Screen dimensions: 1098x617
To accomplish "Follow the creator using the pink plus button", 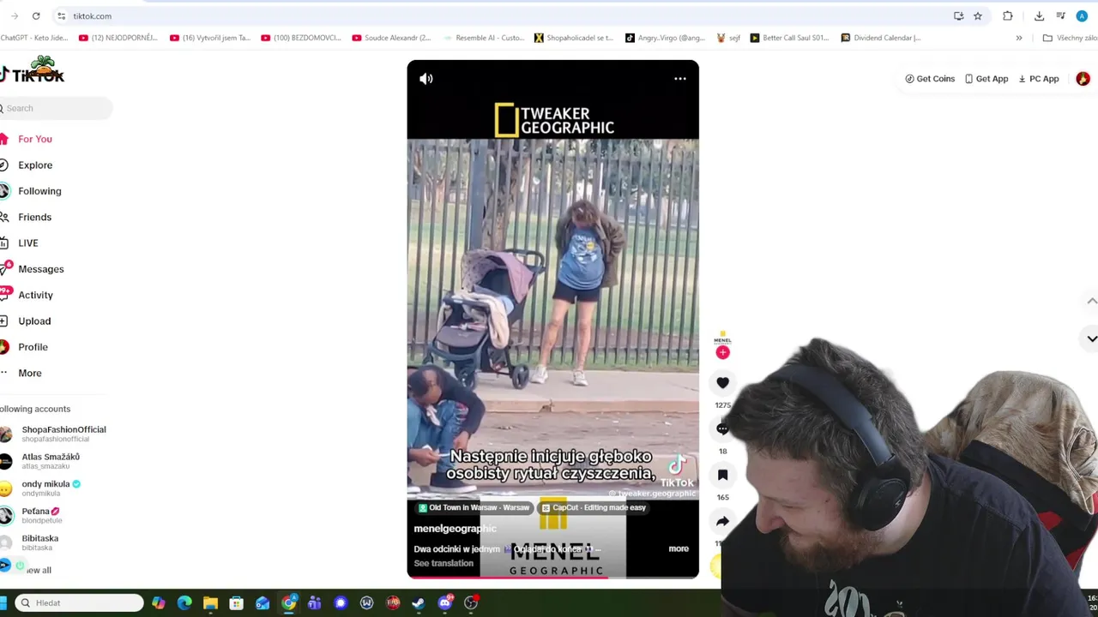I will click(x=722, y=352).
